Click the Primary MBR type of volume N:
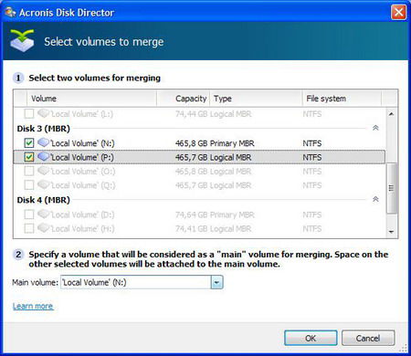The width and height of the screenshot is (411, 356). [x=232, y=143]
